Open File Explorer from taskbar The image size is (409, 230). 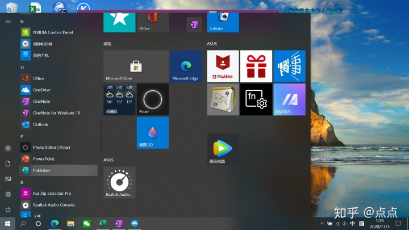click(70, 224)
